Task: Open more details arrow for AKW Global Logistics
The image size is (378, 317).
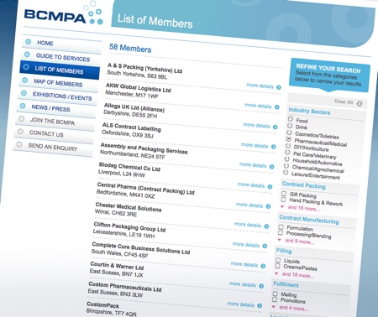Action: coord(277,107)
